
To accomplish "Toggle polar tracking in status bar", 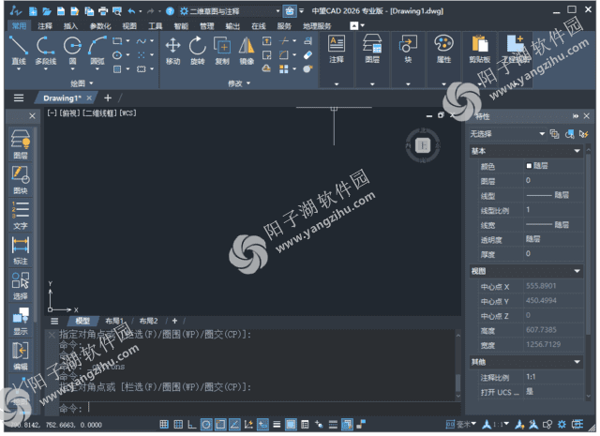I will tap(206, 424).
